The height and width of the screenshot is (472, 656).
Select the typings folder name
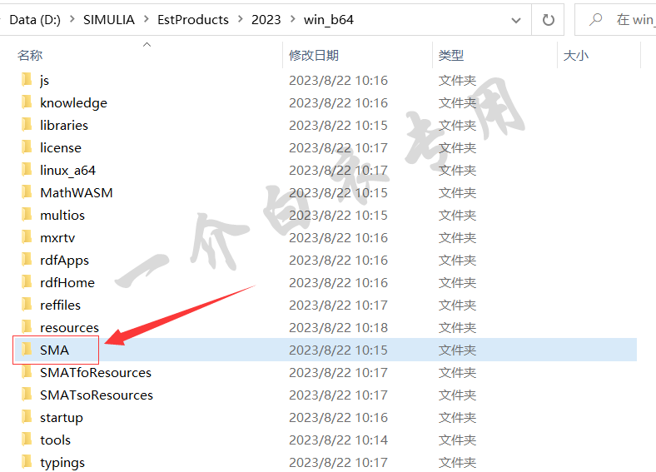pyautogui.click(x=62, y=463)
